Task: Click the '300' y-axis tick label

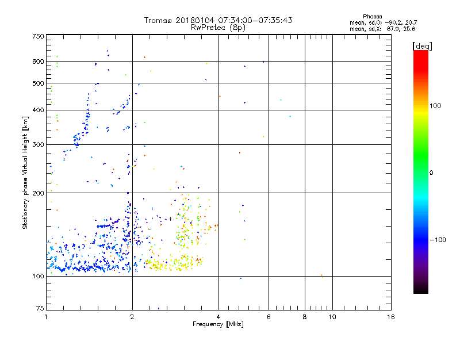Action: [x=38, y=145]
